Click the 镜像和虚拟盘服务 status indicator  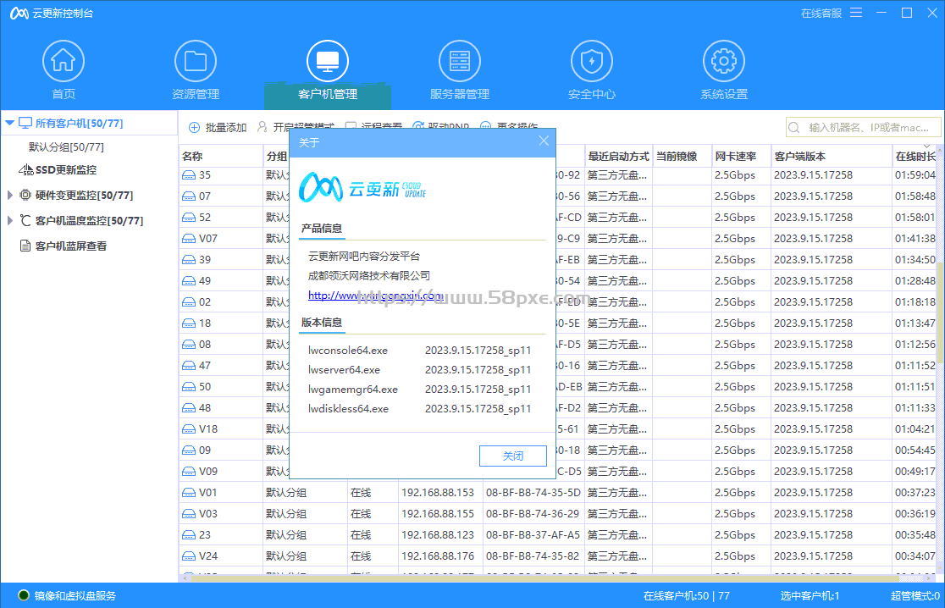(67, 595)
